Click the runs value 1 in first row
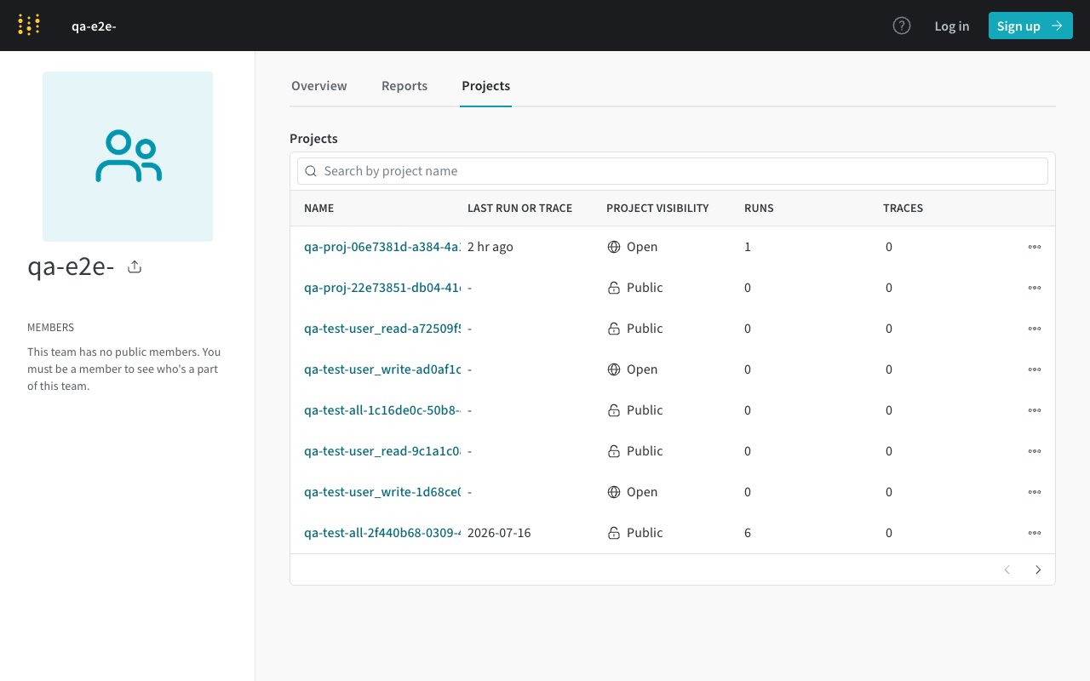 [748, 247]
